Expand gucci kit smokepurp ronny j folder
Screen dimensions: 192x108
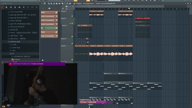click(x=19, y=24)
